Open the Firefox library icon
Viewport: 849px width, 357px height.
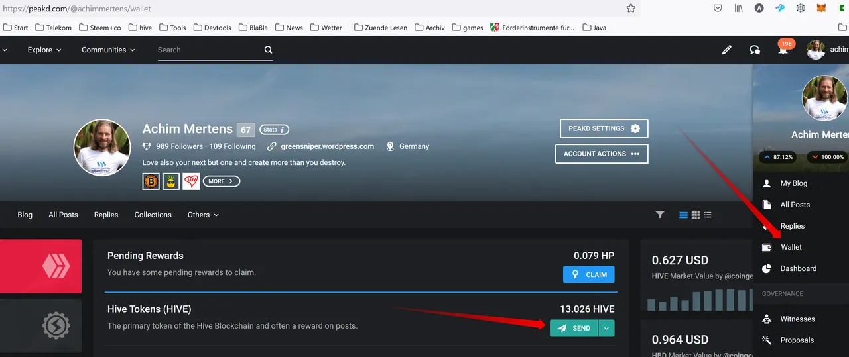738,9
